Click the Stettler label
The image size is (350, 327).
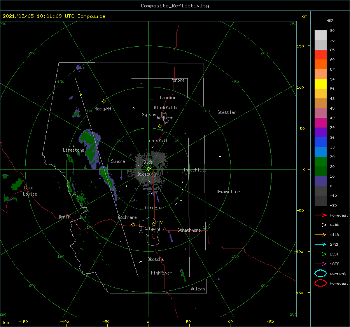tap(227, 112)
